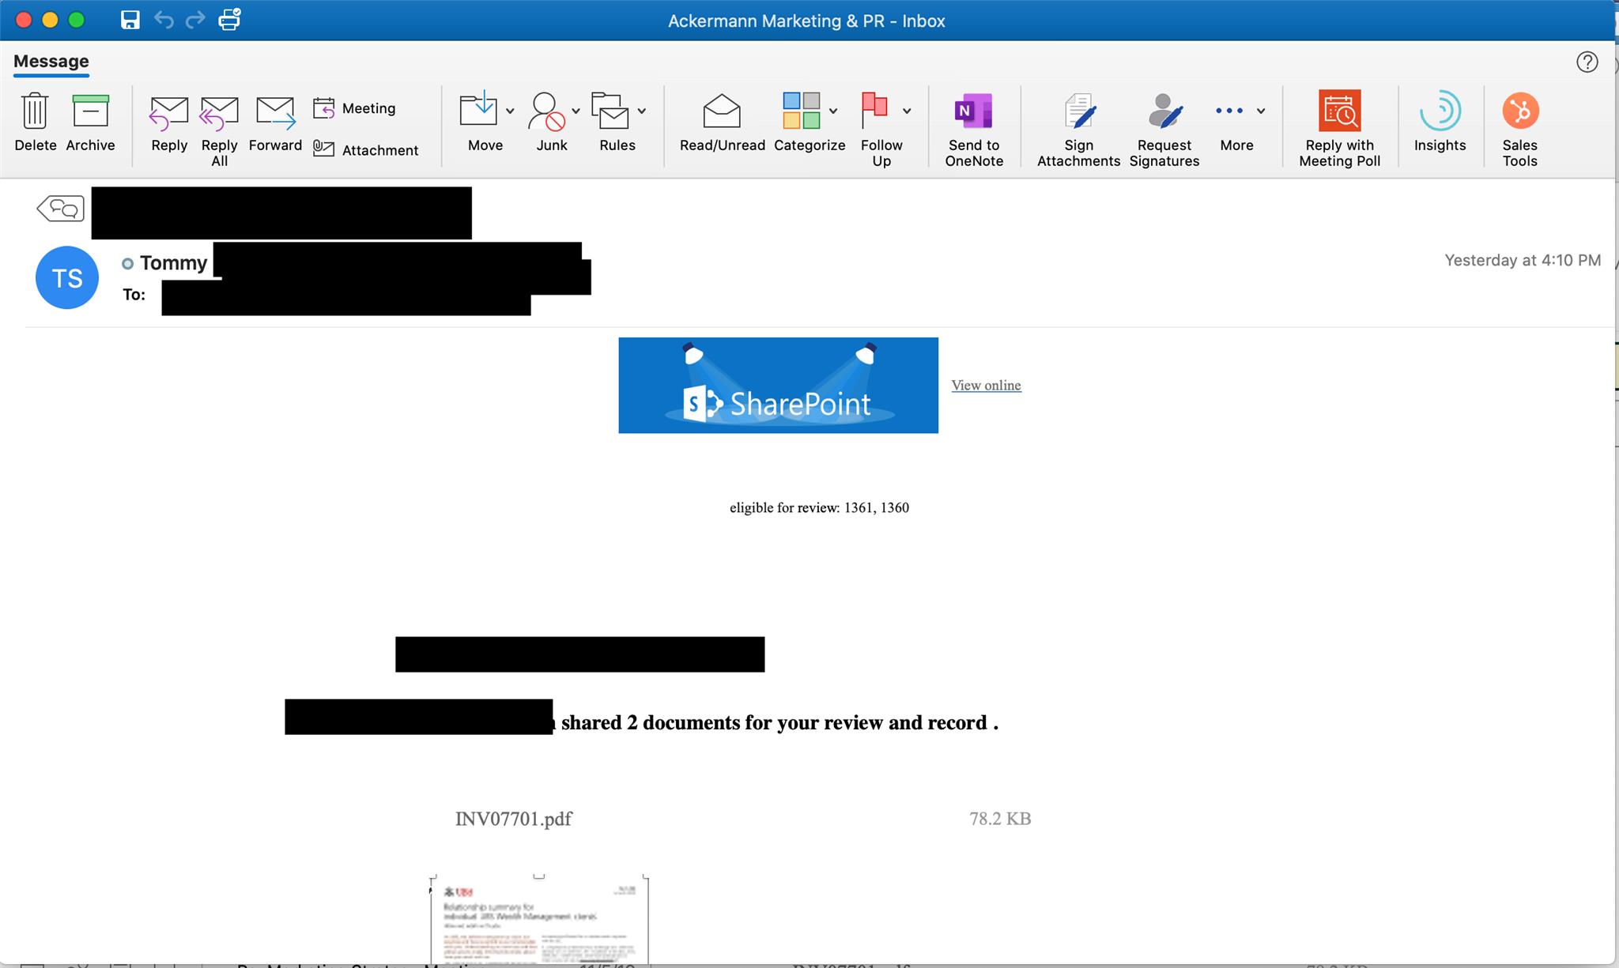Click the PDF document preview thumbnail
The image size is (1619, 968).
tap(539, 919)
